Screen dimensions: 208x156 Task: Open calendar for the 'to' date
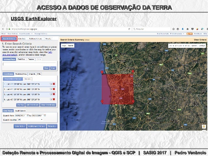[45, 115]
